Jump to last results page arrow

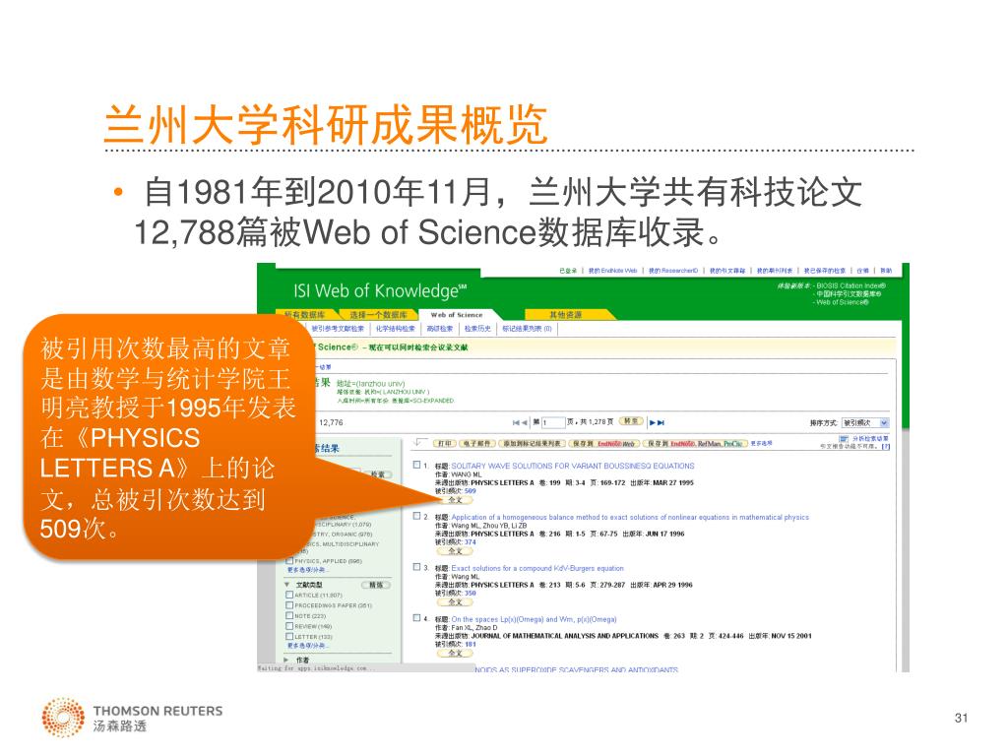tap(661, 423)
